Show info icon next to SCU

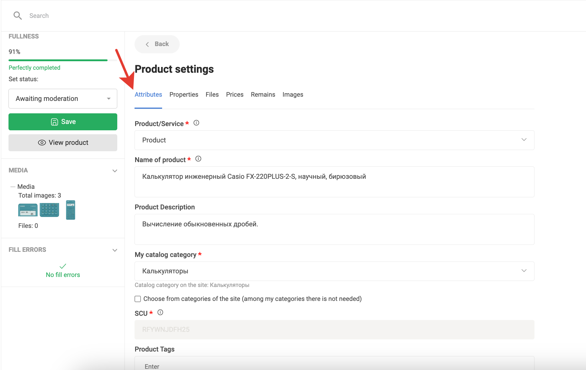pyautogui.click(x=160, y=312)
